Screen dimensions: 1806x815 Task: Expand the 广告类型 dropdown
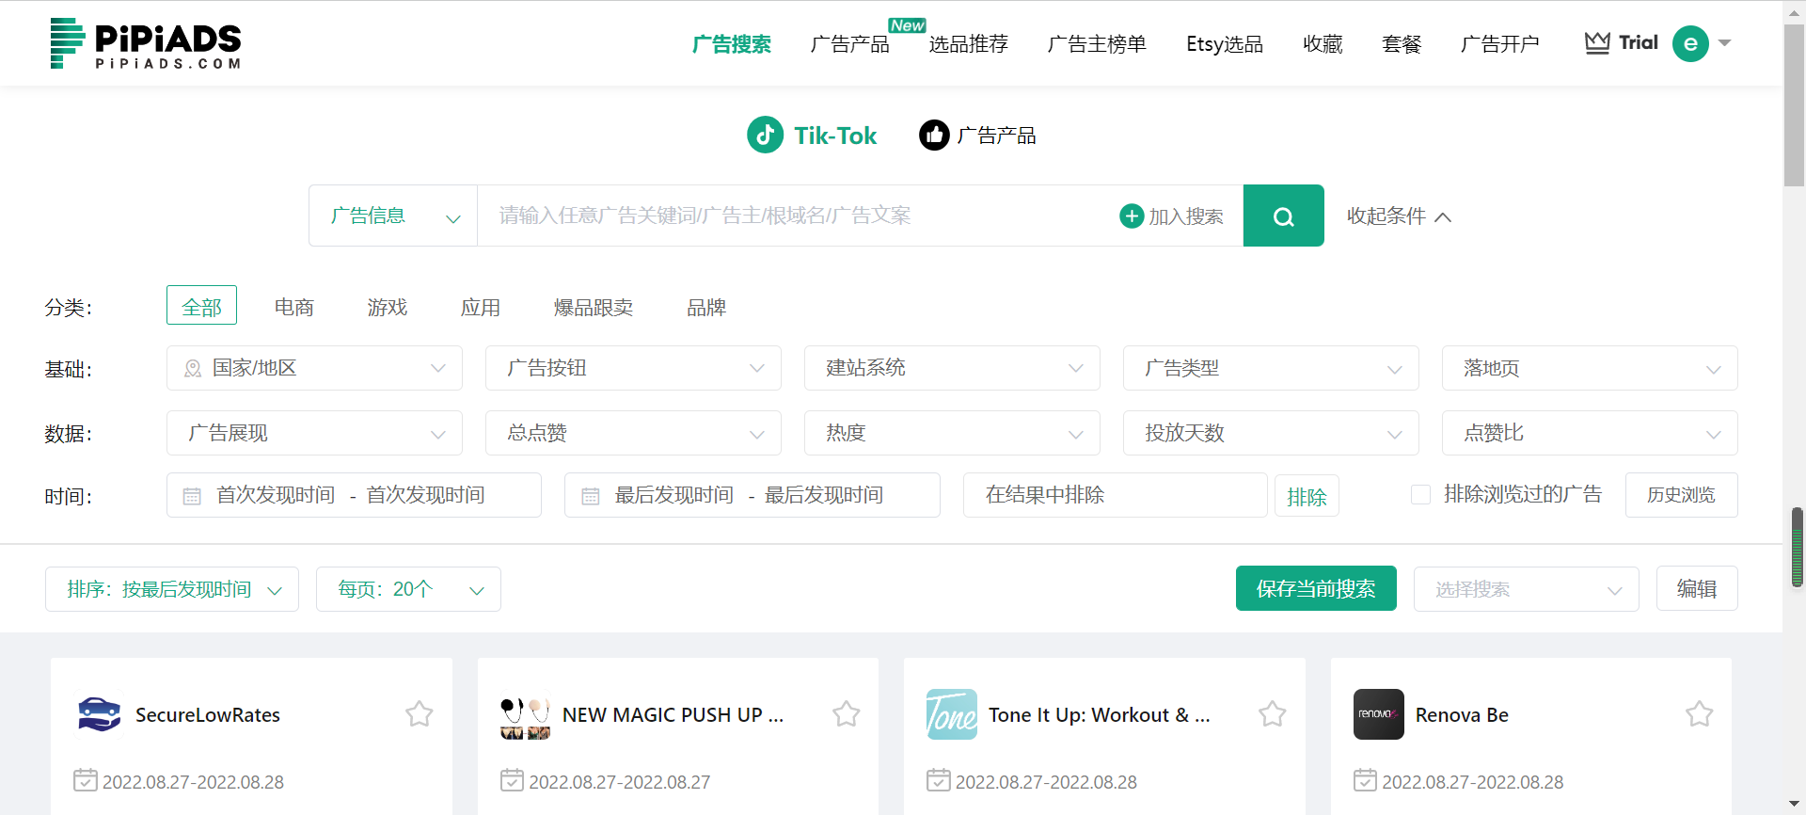(1271, 368)
